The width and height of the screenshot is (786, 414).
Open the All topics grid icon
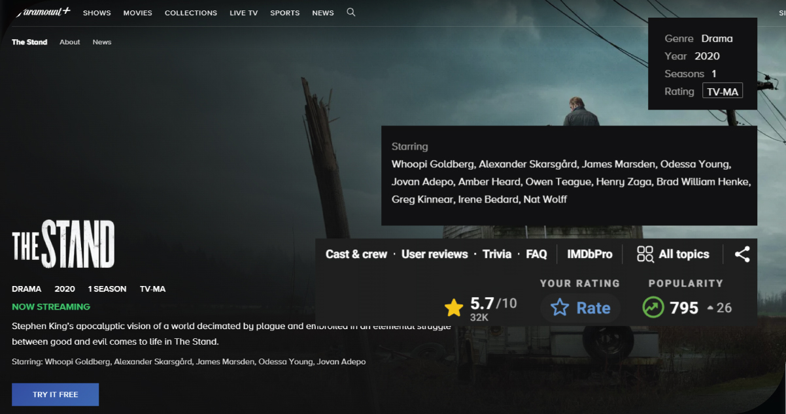pyautogui.click(x=645, y=254)
